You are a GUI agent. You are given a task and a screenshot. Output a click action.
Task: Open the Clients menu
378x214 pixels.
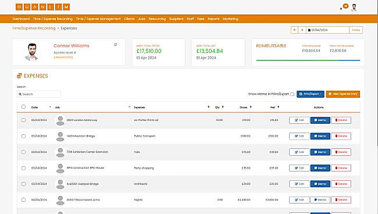[x=129, y=19]
